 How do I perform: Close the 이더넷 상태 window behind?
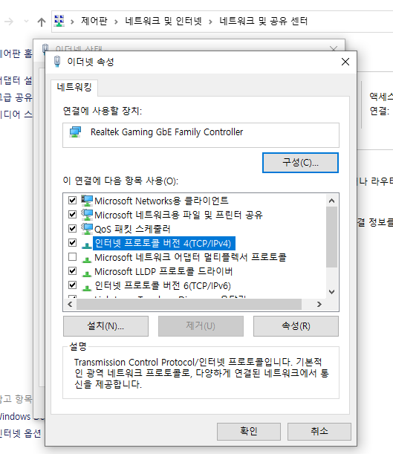334,48
